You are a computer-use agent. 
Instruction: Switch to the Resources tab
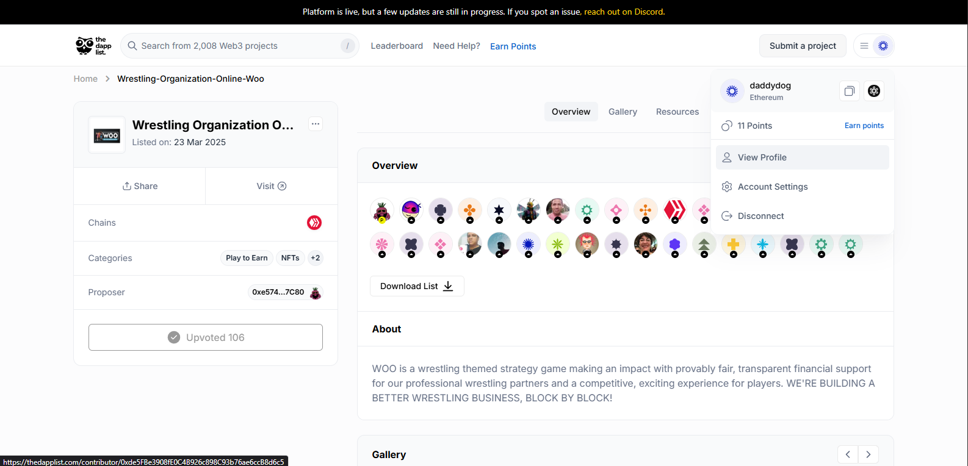(x=677, y=112)
